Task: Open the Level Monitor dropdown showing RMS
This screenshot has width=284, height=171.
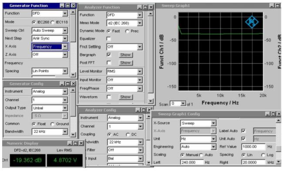Action: [x=125, y=71]
